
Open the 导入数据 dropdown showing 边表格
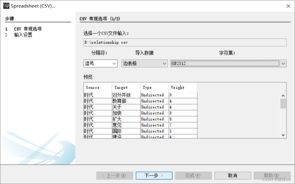(145, 64)
